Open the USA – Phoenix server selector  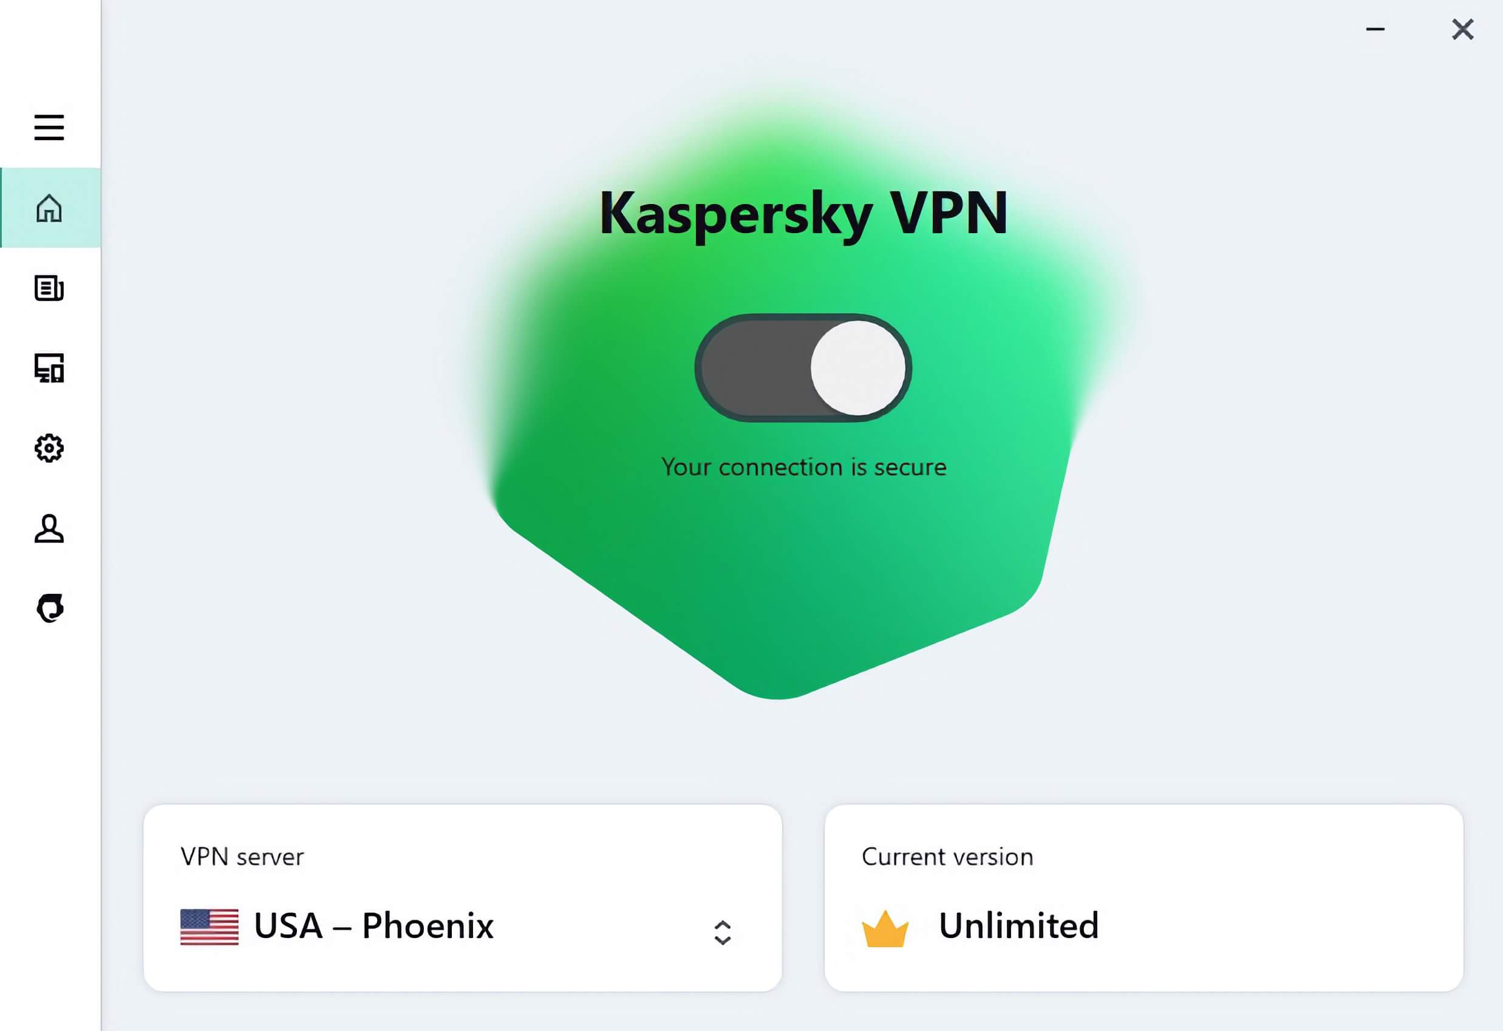pos(462,925)
